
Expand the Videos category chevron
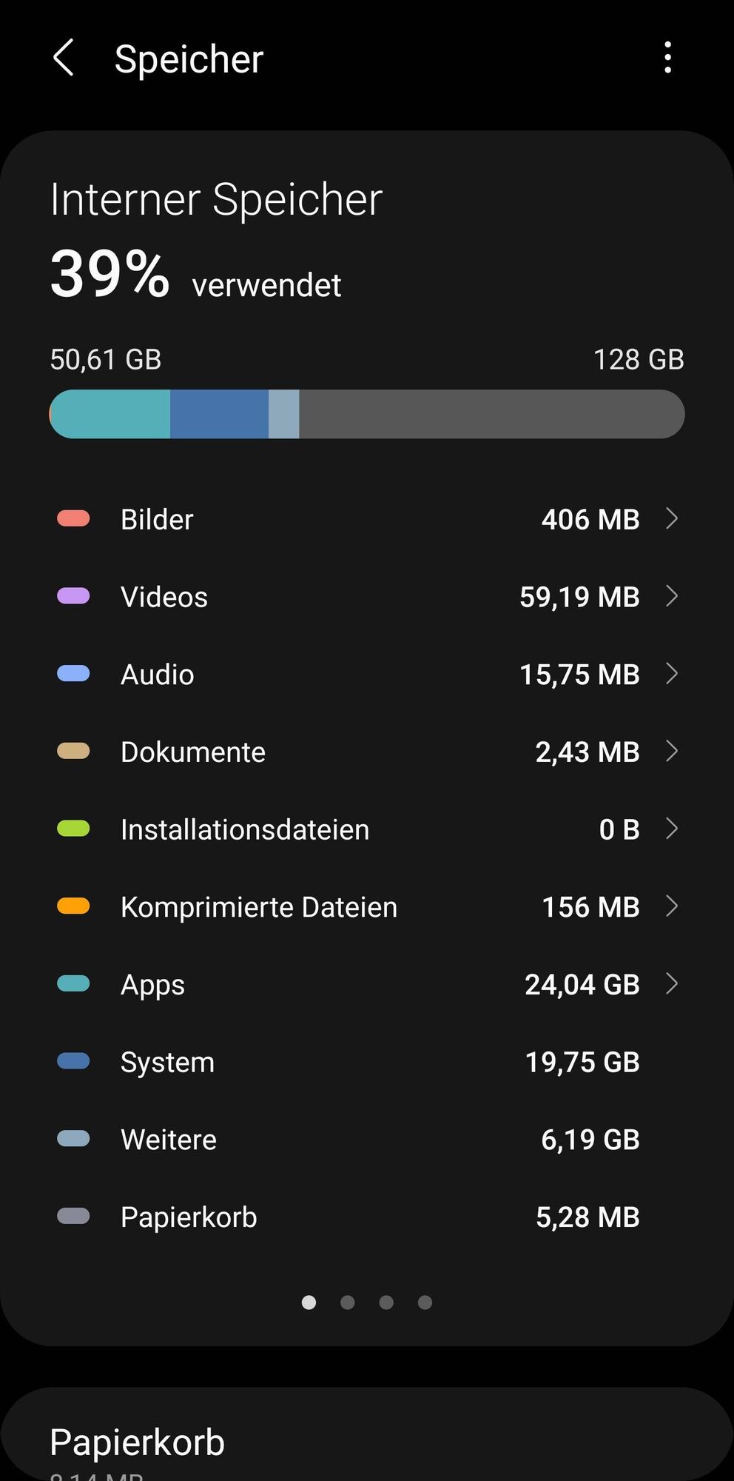tap(672, 596)
